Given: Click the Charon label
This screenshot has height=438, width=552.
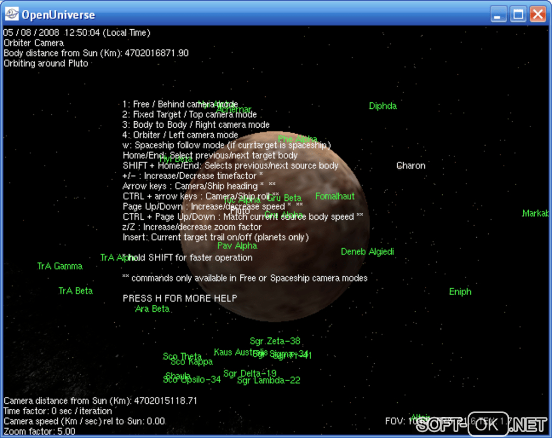Looking at the screenshot, I should tap(410, 166).
